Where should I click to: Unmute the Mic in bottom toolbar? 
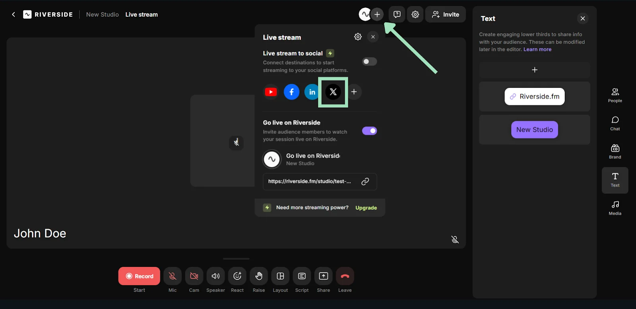[x=173, y=276]
